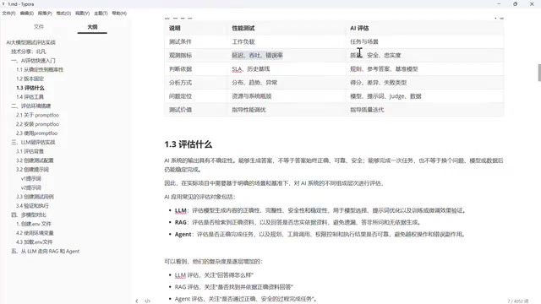Open outline section 四、多模型对比
The width and height of the screenshot is (541, 304).
[28, 214]
